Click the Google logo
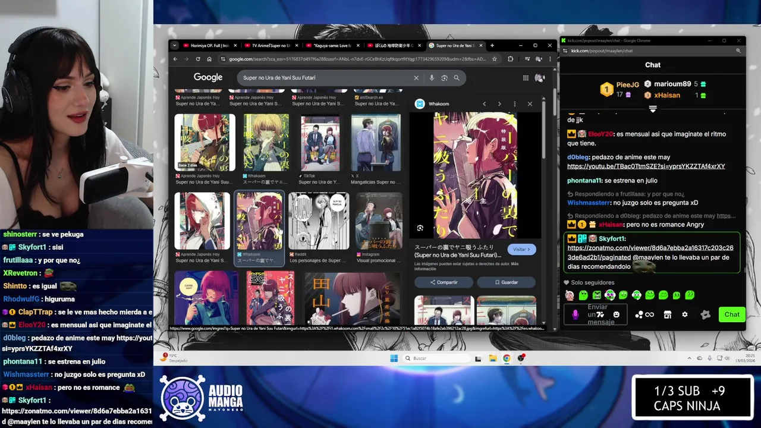The height and width of the screenshot is (428, 761). (x=208, y=77)
